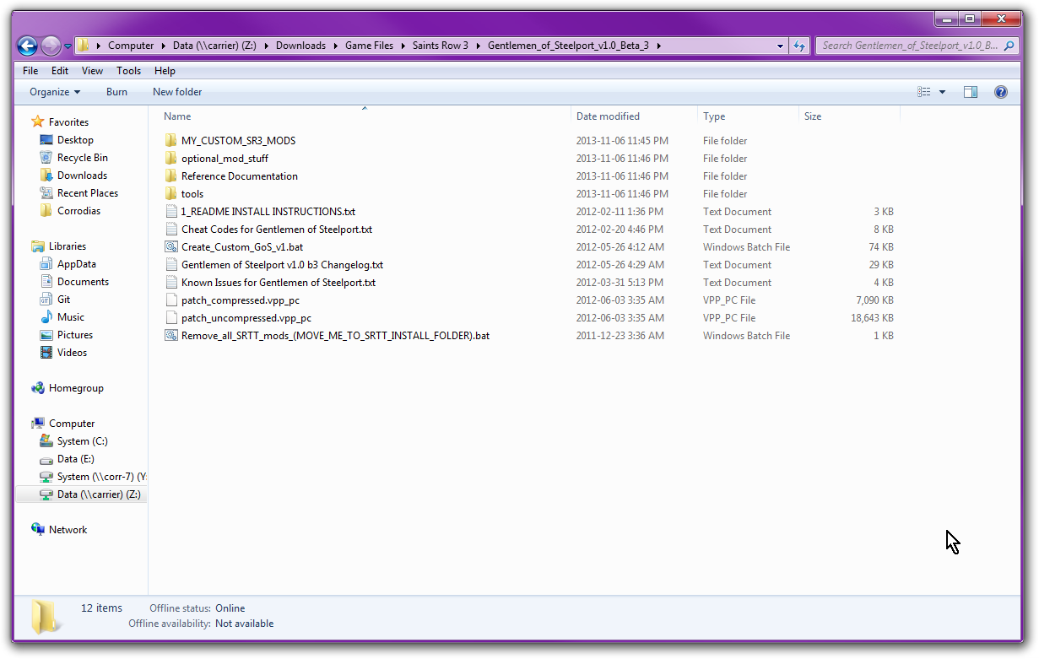Select the optional_mod_stuff folder
Viewport: 1039px width, 659px height.
[225, 159]
